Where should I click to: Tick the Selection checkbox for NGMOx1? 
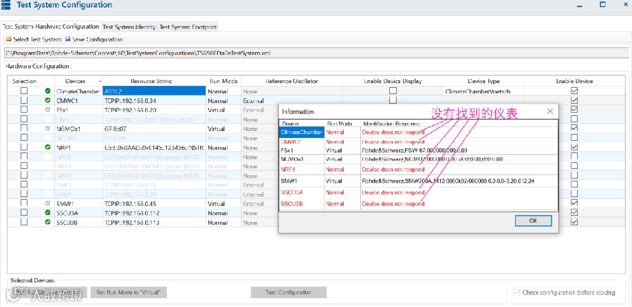click(24, 128)
